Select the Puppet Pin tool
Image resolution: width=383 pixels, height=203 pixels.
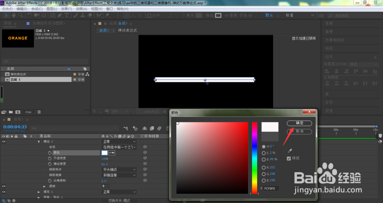pyautogui.click(x=107, y=15)
